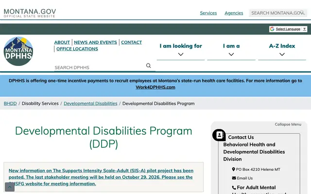Image resolution: width=311 pixels, height=194 pixels.
Task: Click 'Behavioral Health and Developmental Disabilities Division' text
Action: click(254, 152)
